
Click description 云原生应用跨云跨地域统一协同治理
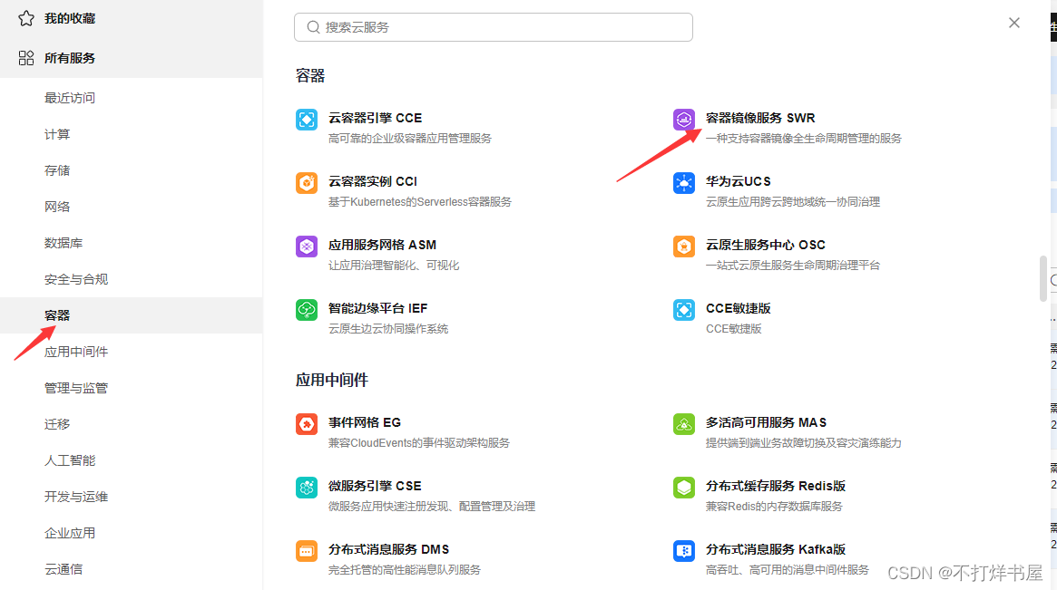click(793, 201)
